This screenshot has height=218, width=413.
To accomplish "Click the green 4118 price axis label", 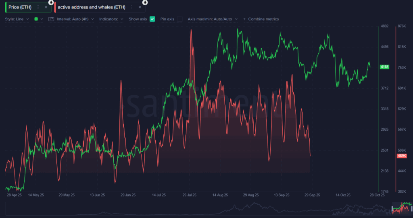I will click(x=384, y=67).
